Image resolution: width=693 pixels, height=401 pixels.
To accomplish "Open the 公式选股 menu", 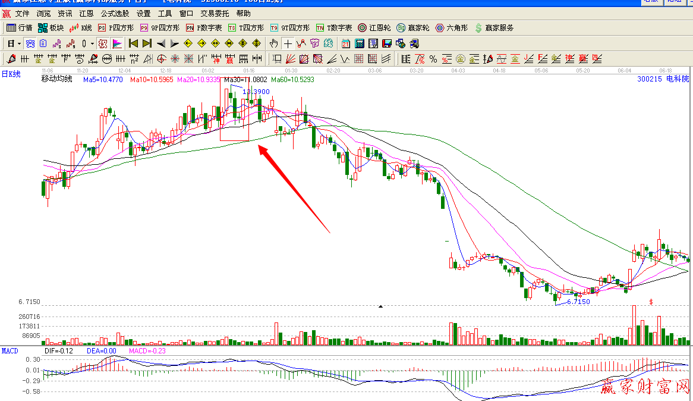I will click(115, 13).
